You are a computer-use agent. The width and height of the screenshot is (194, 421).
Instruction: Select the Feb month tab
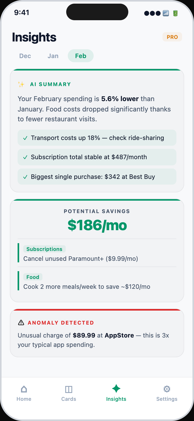coord(81,56)
